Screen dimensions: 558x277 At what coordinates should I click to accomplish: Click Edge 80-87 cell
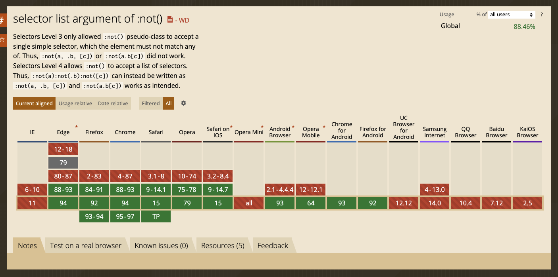[x=63, y=176]
